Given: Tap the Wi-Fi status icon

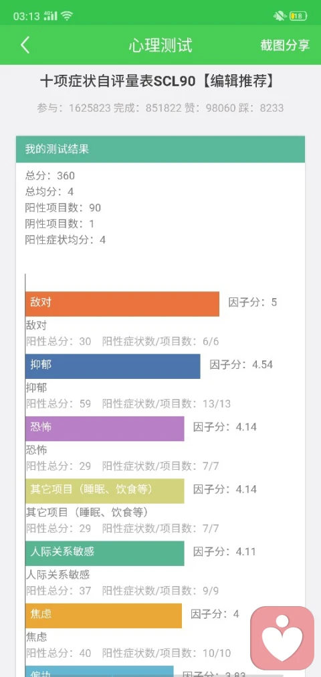Looking at the screenshot, I should tap(67, 17).
